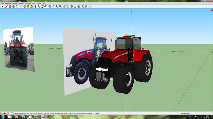Click the Maßangaben measurements input box
The width and height of the screenshot is (213, 119).
point(201,113)
